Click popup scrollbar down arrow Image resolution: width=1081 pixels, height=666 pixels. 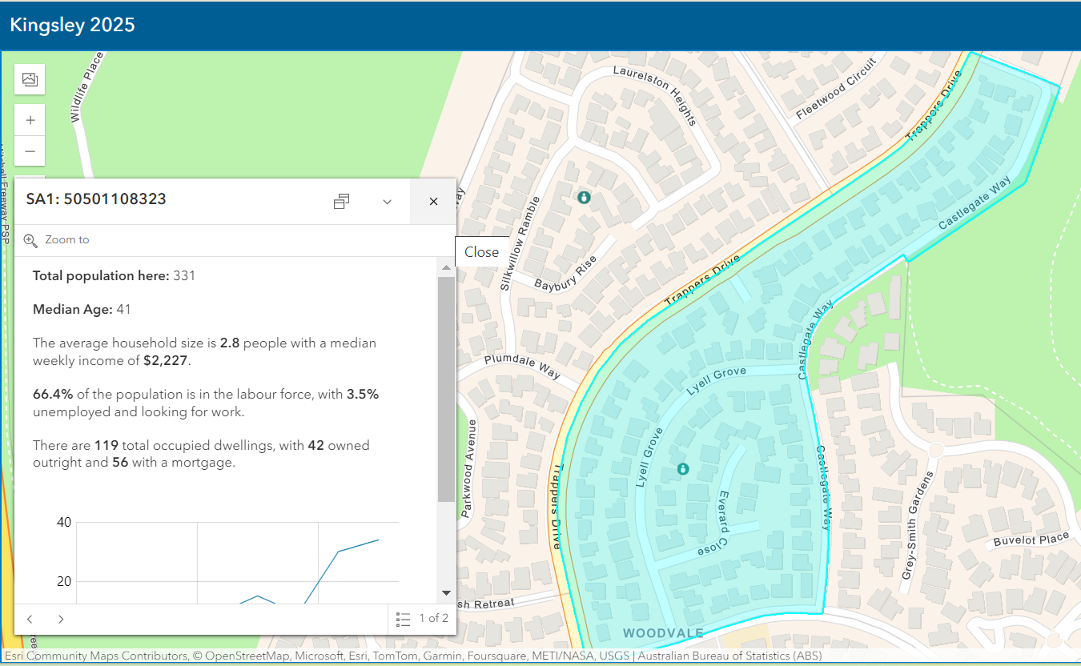[x=446, y=592]
